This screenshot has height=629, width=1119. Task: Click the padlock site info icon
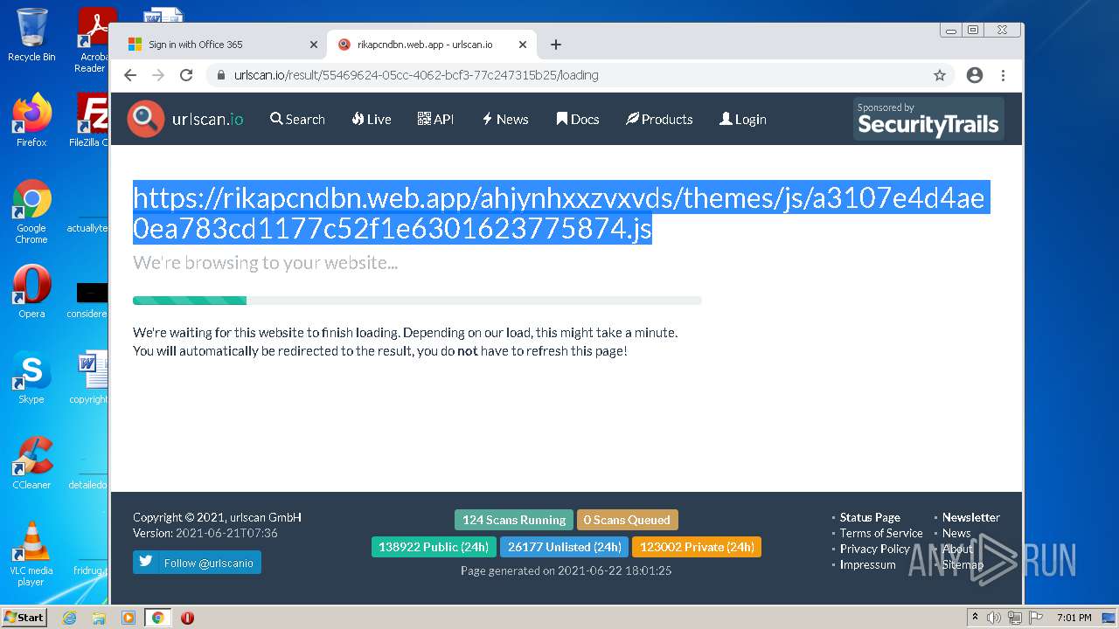click(221, 75)
